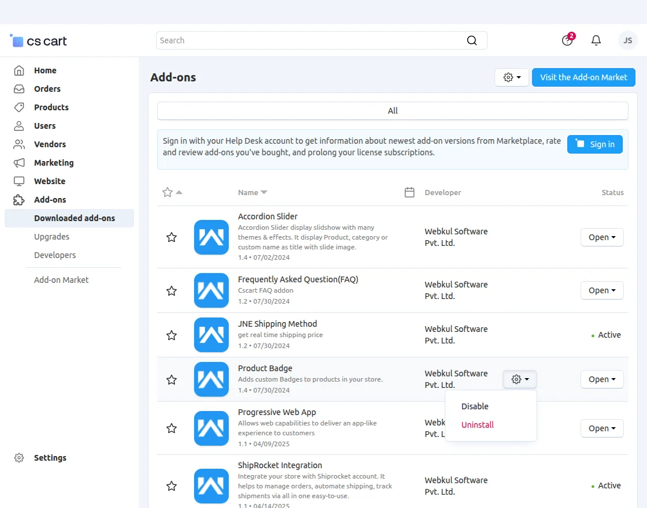Open the JS user avatar menu
Viewport: 647px width, 508px height.
(627, 40)
